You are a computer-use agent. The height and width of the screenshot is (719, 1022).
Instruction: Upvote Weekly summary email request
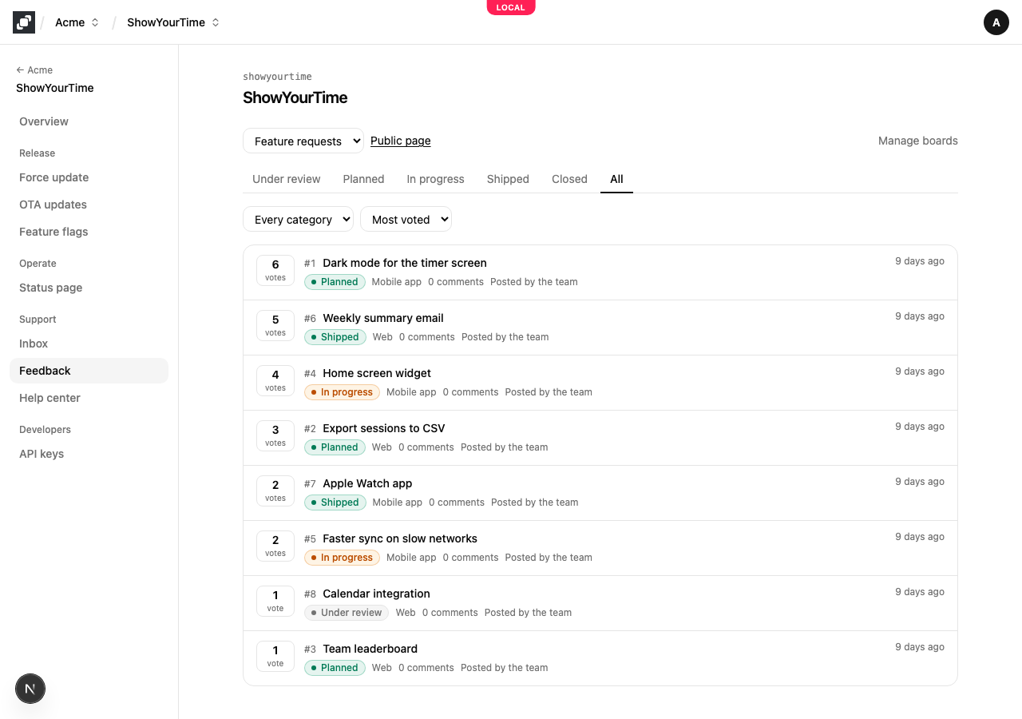[275, 325]
